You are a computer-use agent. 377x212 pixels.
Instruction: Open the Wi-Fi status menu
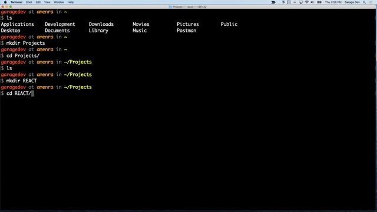pyautogui.click(x=306, y=2)
